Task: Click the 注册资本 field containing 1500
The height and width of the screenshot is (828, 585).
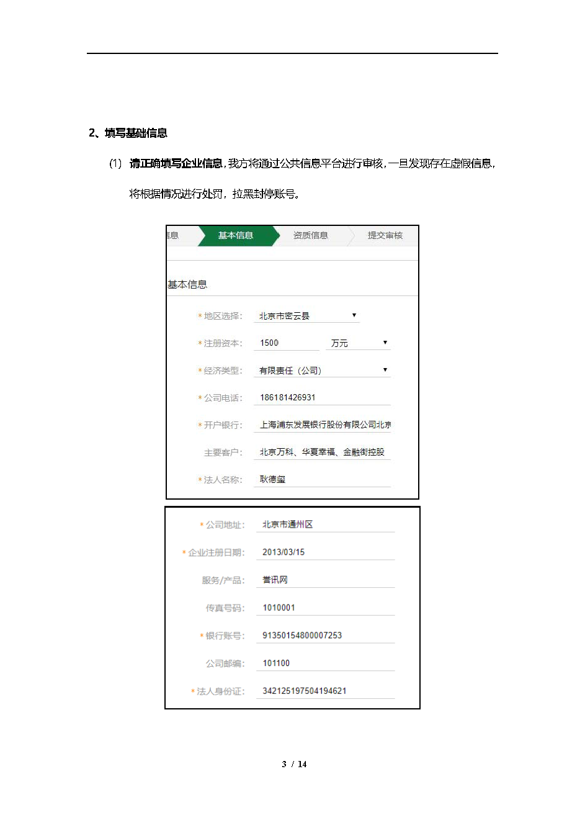Action: coord(287,343)
